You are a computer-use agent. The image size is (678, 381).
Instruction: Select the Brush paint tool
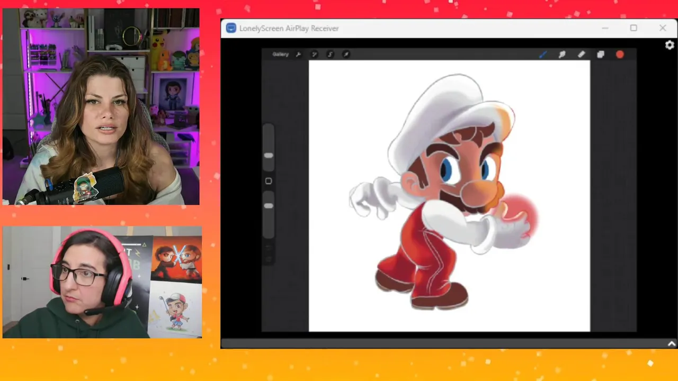[x=542, y=54]
